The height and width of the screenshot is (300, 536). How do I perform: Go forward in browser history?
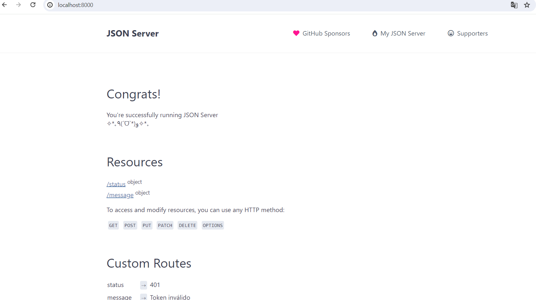(18, 5)
